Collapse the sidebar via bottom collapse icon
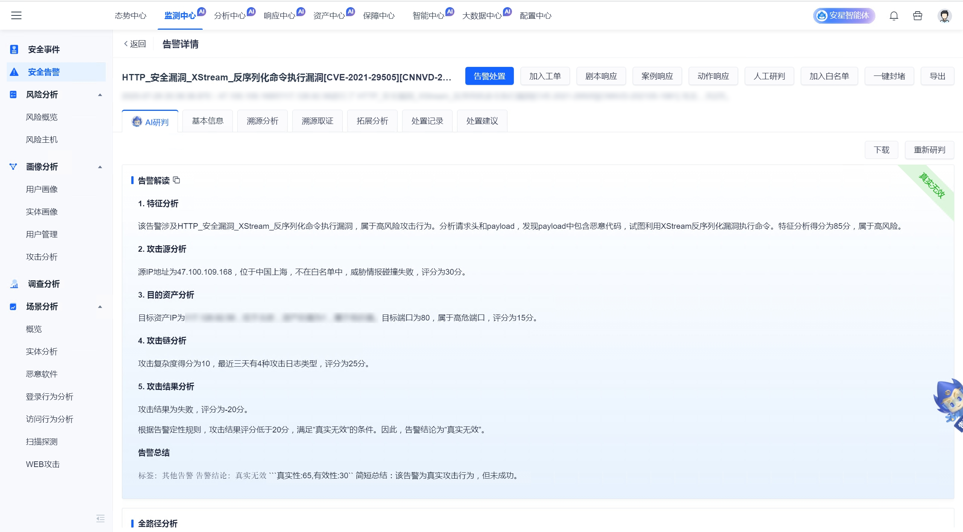The width and height of the screenshot is (963, 532). click(x=100, y=518)
